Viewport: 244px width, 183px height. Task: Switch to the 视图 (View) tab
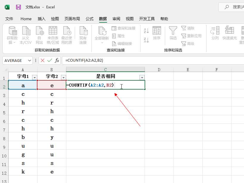(130, 19)
